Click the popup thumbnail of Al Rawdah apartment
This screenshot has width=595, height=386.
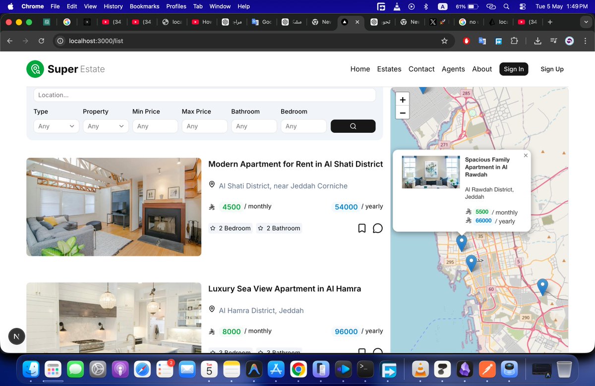(430, 172)
